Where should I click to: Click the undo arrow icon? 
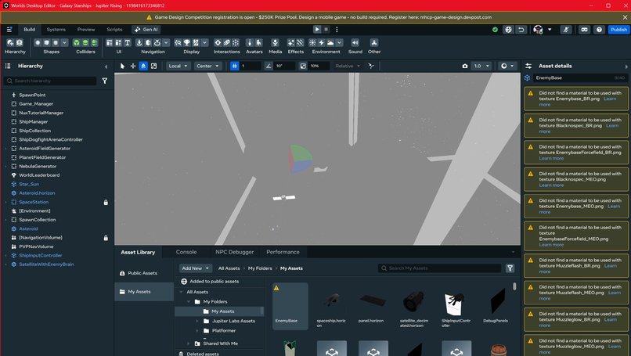tap(521, 30)
